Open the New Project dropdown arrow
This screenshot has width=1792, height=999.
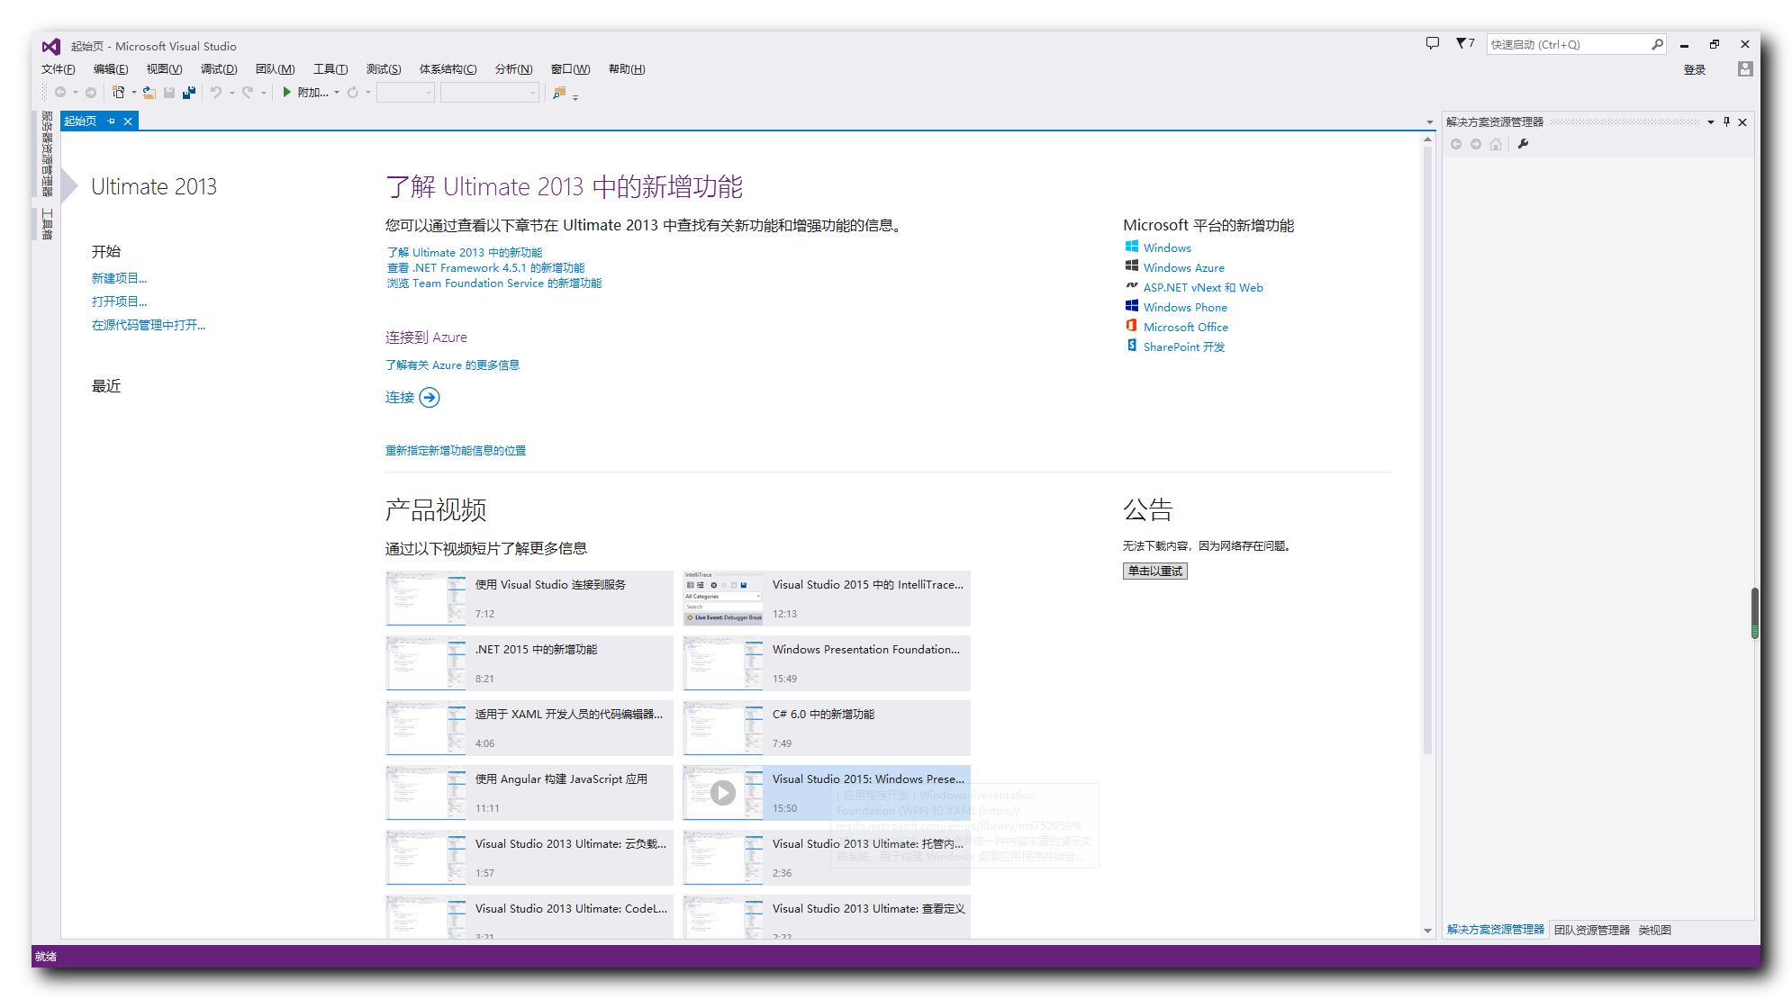coord(134,93)
